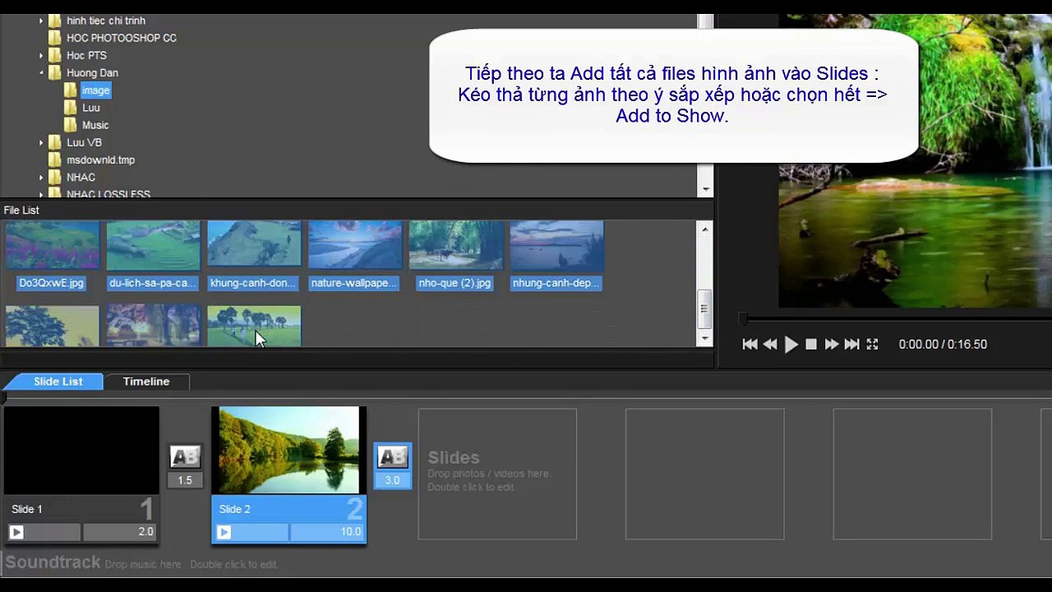
Task: Select the msdownld.tmp folder
Action: [100, 160]
